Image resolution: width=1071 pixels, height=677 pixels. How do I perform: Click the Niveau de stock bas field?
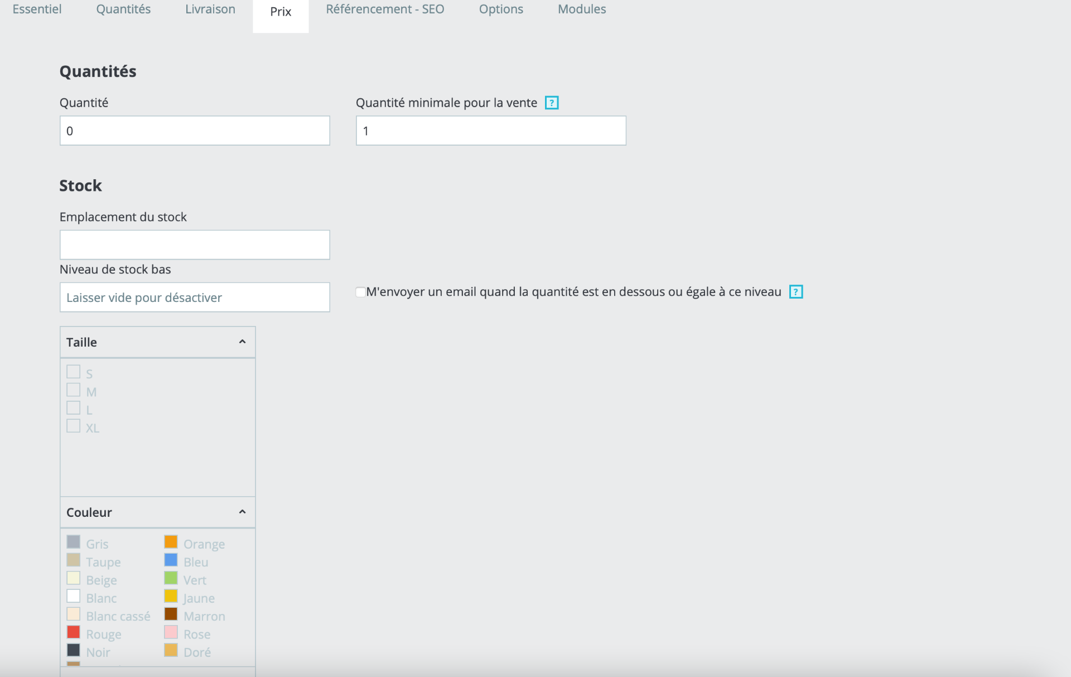click(195, 297)
